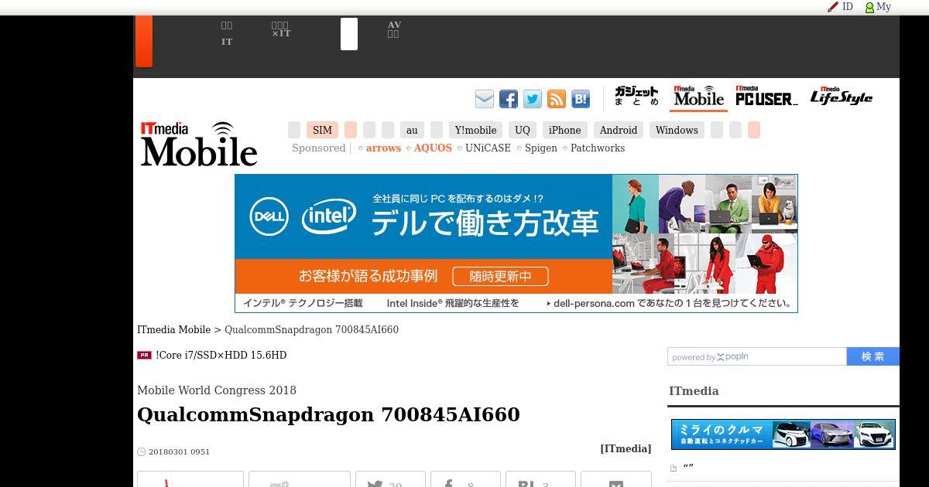The image size is (929, 487).
Task: Open the sponsored arrows link
Action: pos(383,148)
